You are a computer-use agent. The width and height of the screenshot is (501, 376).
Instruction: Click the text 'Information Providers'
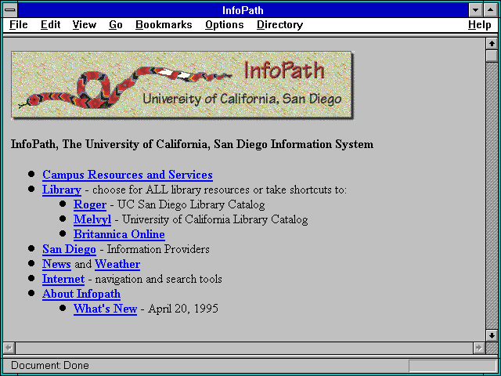(158, 249)
